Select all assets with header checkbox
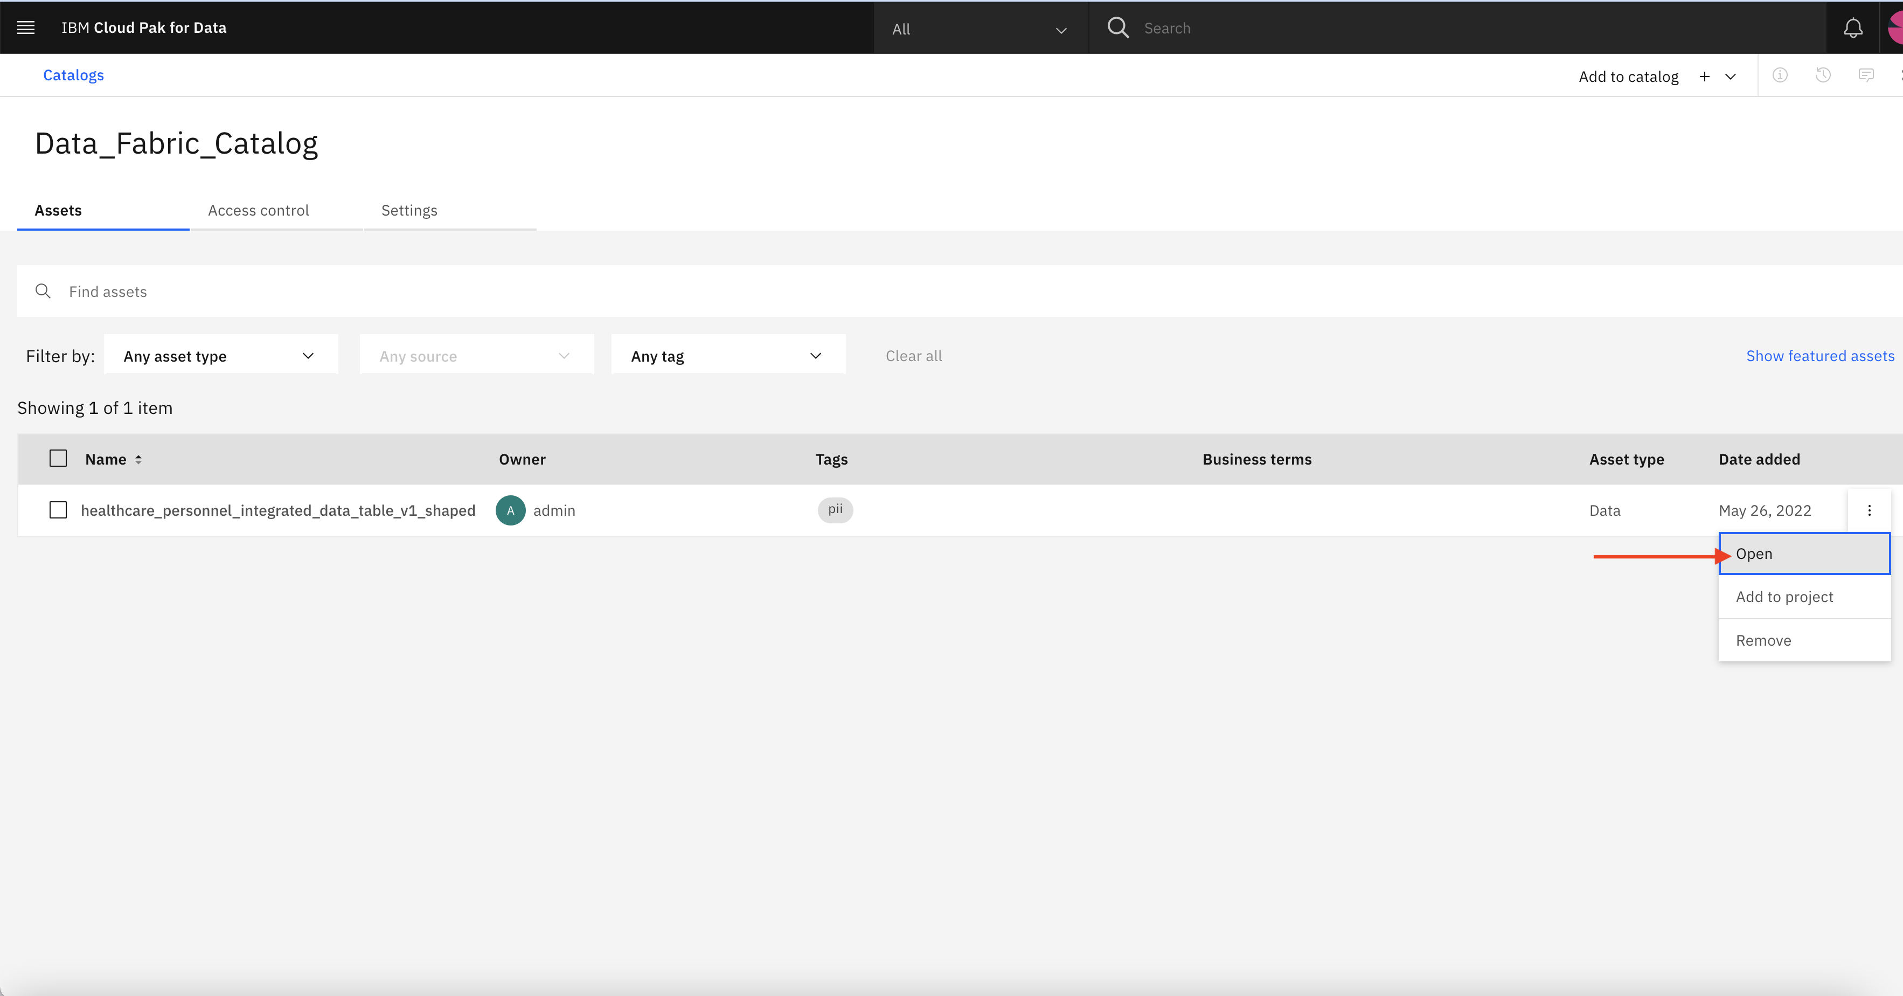Image resolution: width=1903 pixels, height=996 pixels. tap(58, 458)
